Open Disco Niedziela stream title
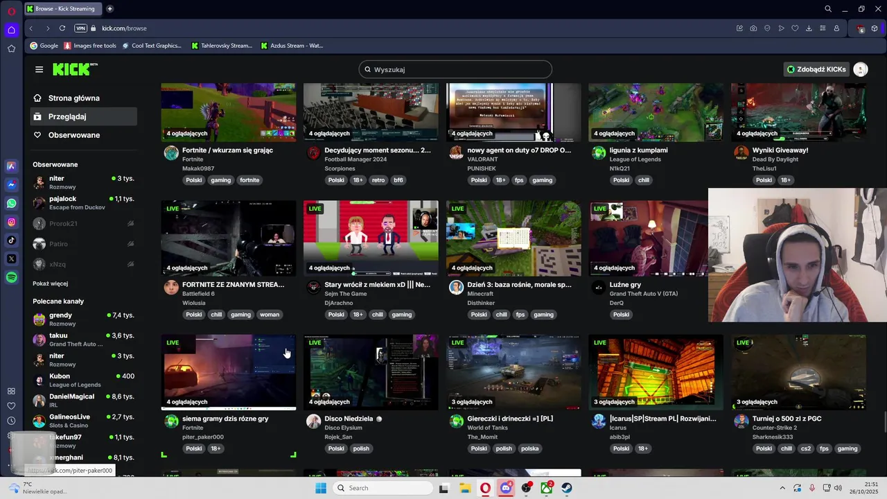The height and width of the screenshot is (499, 887). [349, 419]
